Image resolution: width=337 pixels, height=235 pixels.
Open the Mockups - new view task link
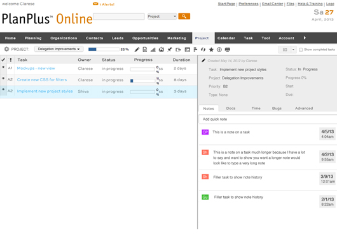36,68
